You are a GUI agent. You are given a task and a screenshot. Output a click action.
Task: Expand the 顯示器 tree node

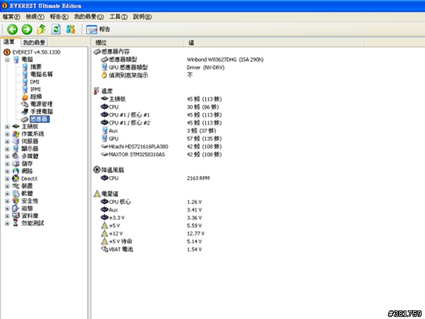tap(7, 149)
